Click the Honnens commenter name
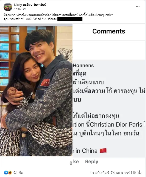 83,66
